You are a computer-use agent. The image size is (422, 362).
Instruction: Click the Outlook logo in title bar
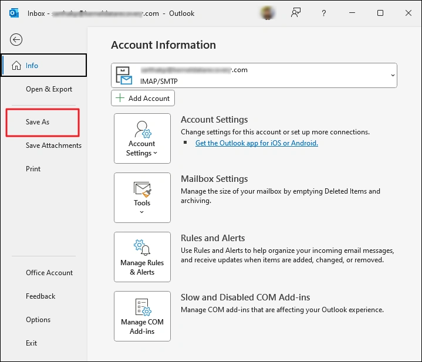pos(13,13)
